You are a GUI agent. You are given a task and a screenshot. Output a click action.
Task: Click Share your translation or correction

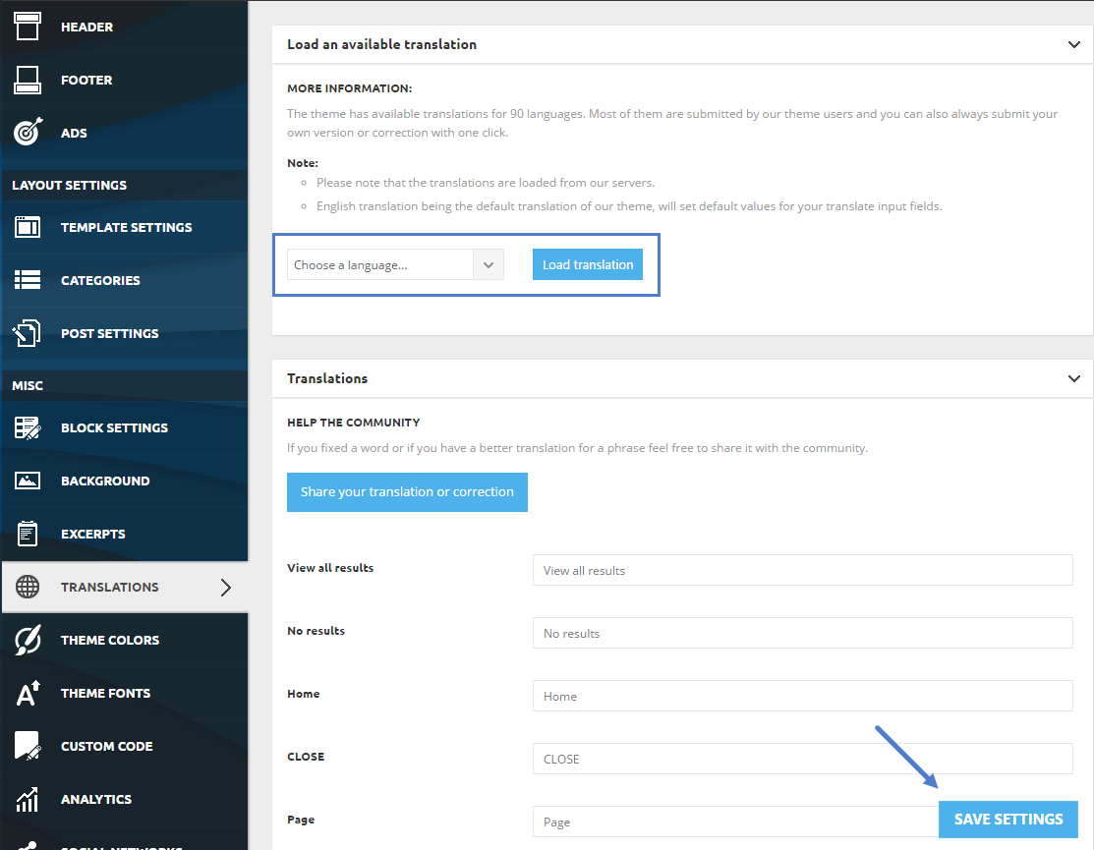click(407, 492)
